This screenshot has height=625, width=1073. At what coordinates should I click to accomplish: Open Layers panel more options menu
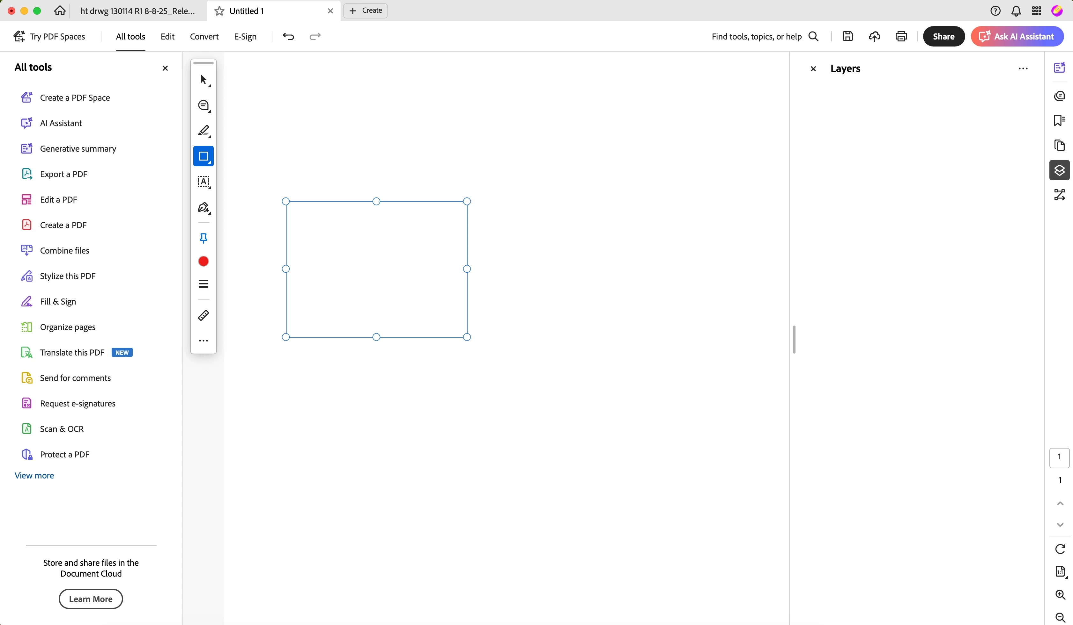1023,69
